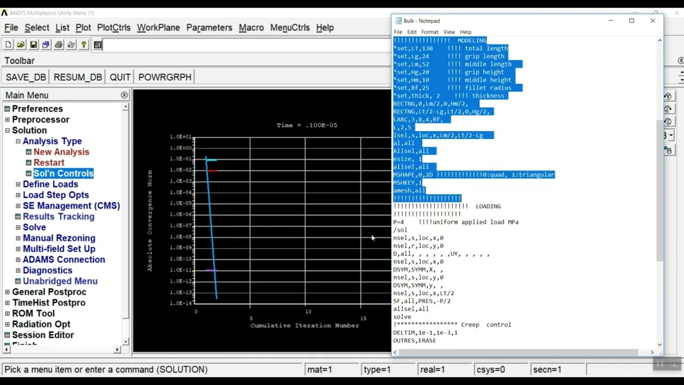The image size is (684, 385).
Task: Open the MenuCtrls menu
Action: pyautogui.click(x=290, y=28)
